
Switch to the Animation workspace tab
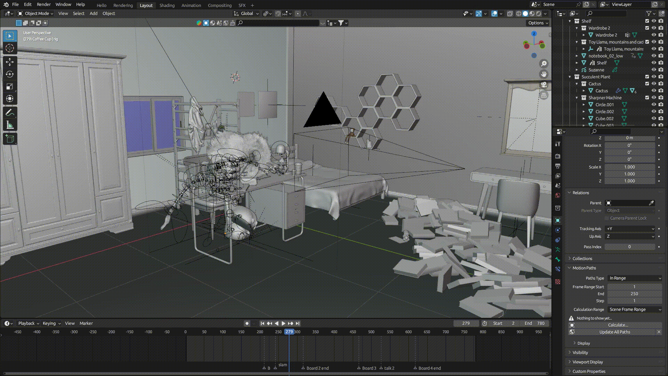click(x=191, y=5)
